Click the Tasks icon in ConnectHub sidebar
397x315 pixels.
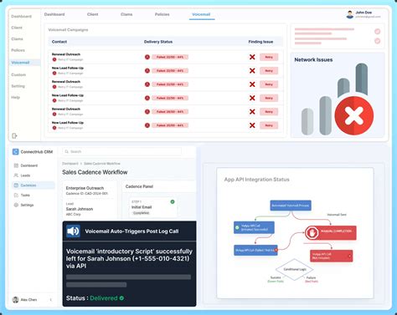(x=16, y=195)
